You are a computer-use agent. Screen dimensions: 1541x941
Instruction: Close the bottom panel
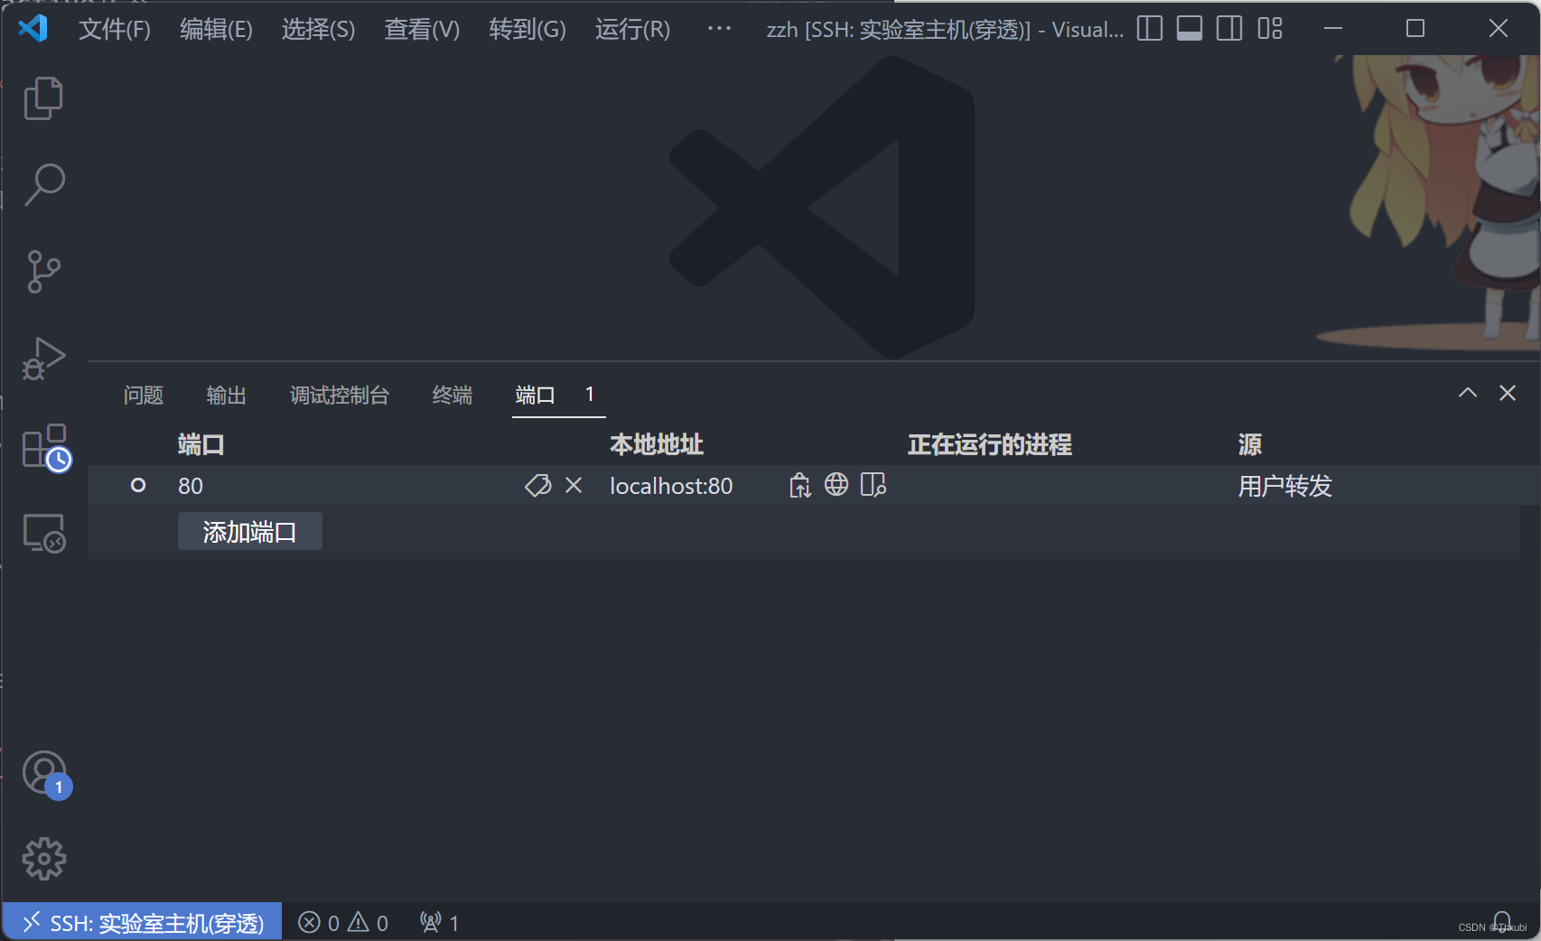[x=1508, y=393]
